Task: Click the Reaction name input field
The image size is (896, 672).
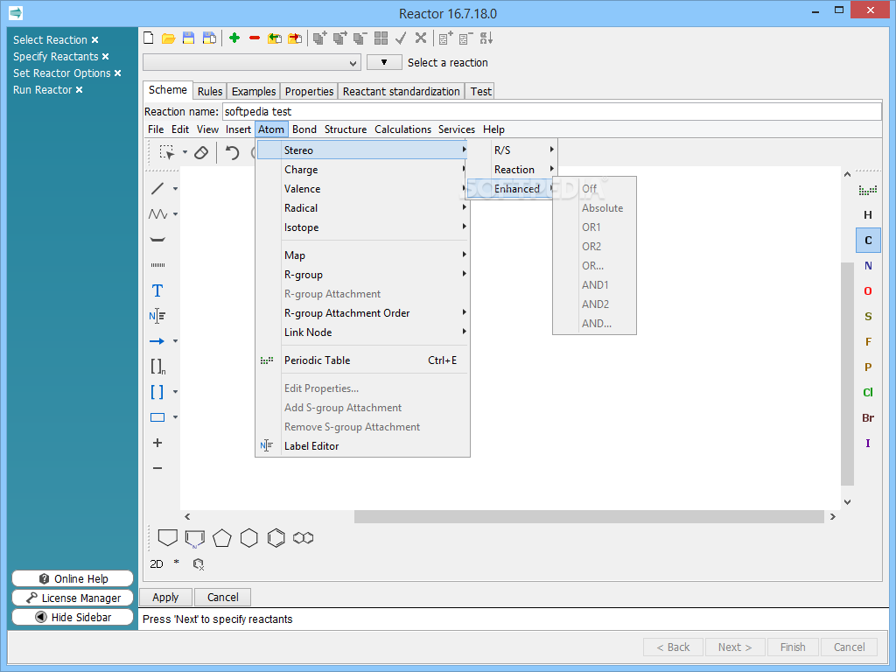Action: point(551,111)
